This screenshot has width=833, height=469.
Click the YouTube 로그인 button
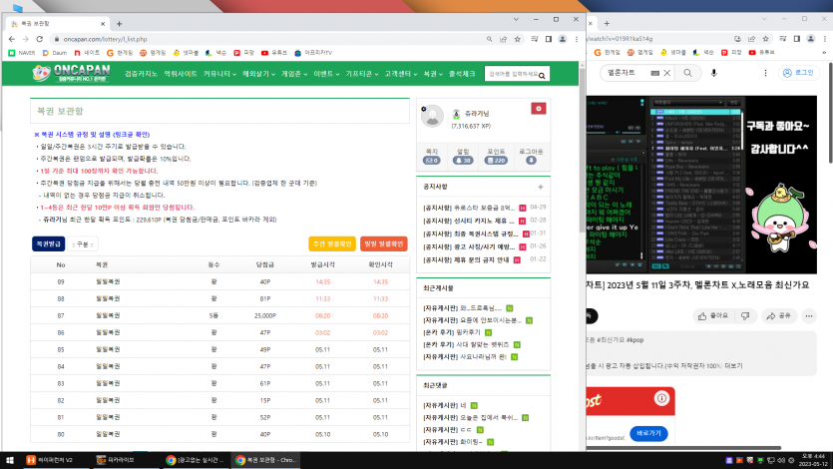(x=798, y=73)
